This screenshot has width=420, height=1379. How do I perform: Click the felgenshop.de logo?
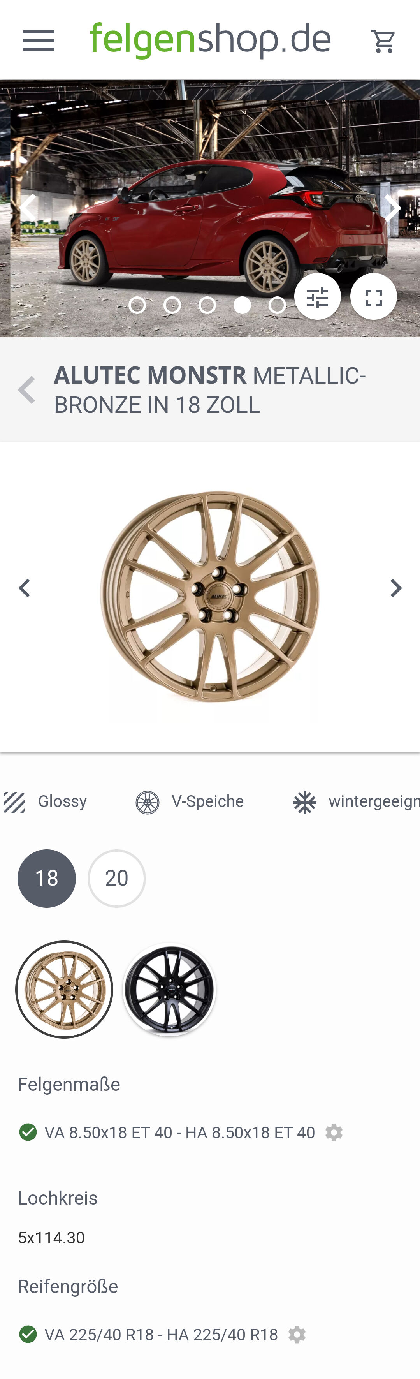[211, 40]
